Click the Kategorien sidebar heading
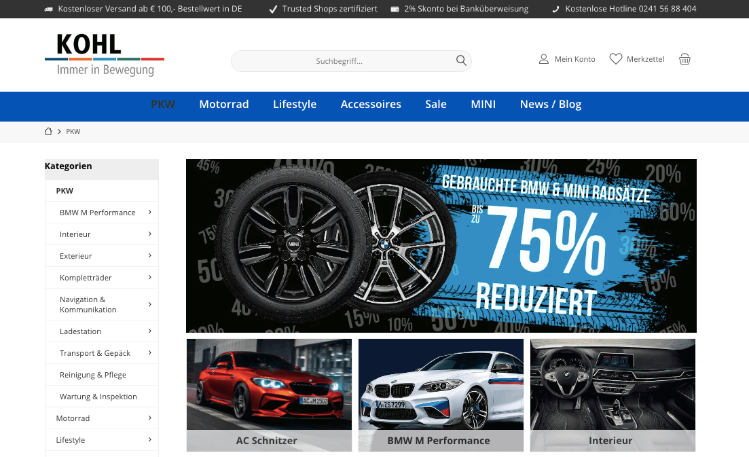This screenshot has height=457, width=749. [69, 166]
